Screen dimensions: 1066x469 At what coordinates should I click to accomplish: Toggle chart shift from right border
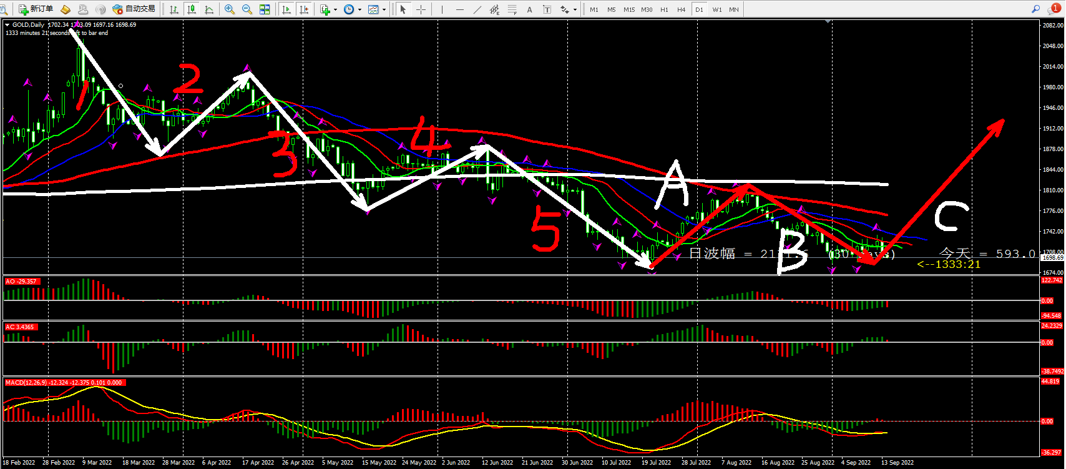tap(304, 9)
